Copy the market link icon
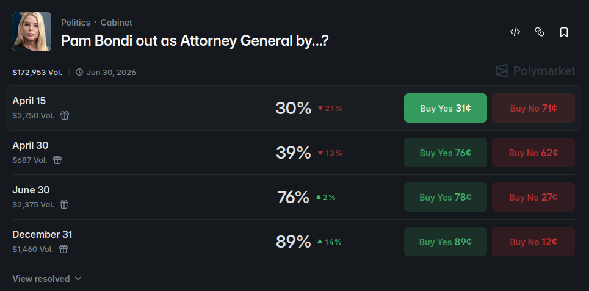The width and height of the screenshot is (589, 291). pyautogui.click(x=540, y=32)
